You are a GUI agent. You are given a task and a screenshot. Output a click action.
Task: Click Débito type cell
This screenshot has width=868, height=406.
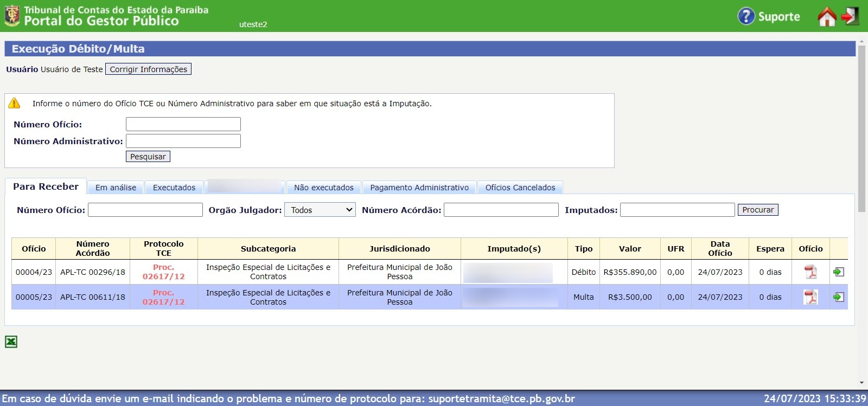584,272
